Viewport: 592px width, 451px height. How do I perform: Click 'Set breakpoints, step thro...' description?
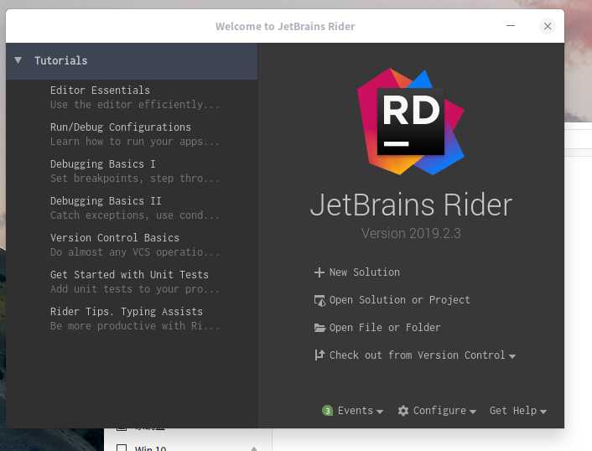(135, 179)
